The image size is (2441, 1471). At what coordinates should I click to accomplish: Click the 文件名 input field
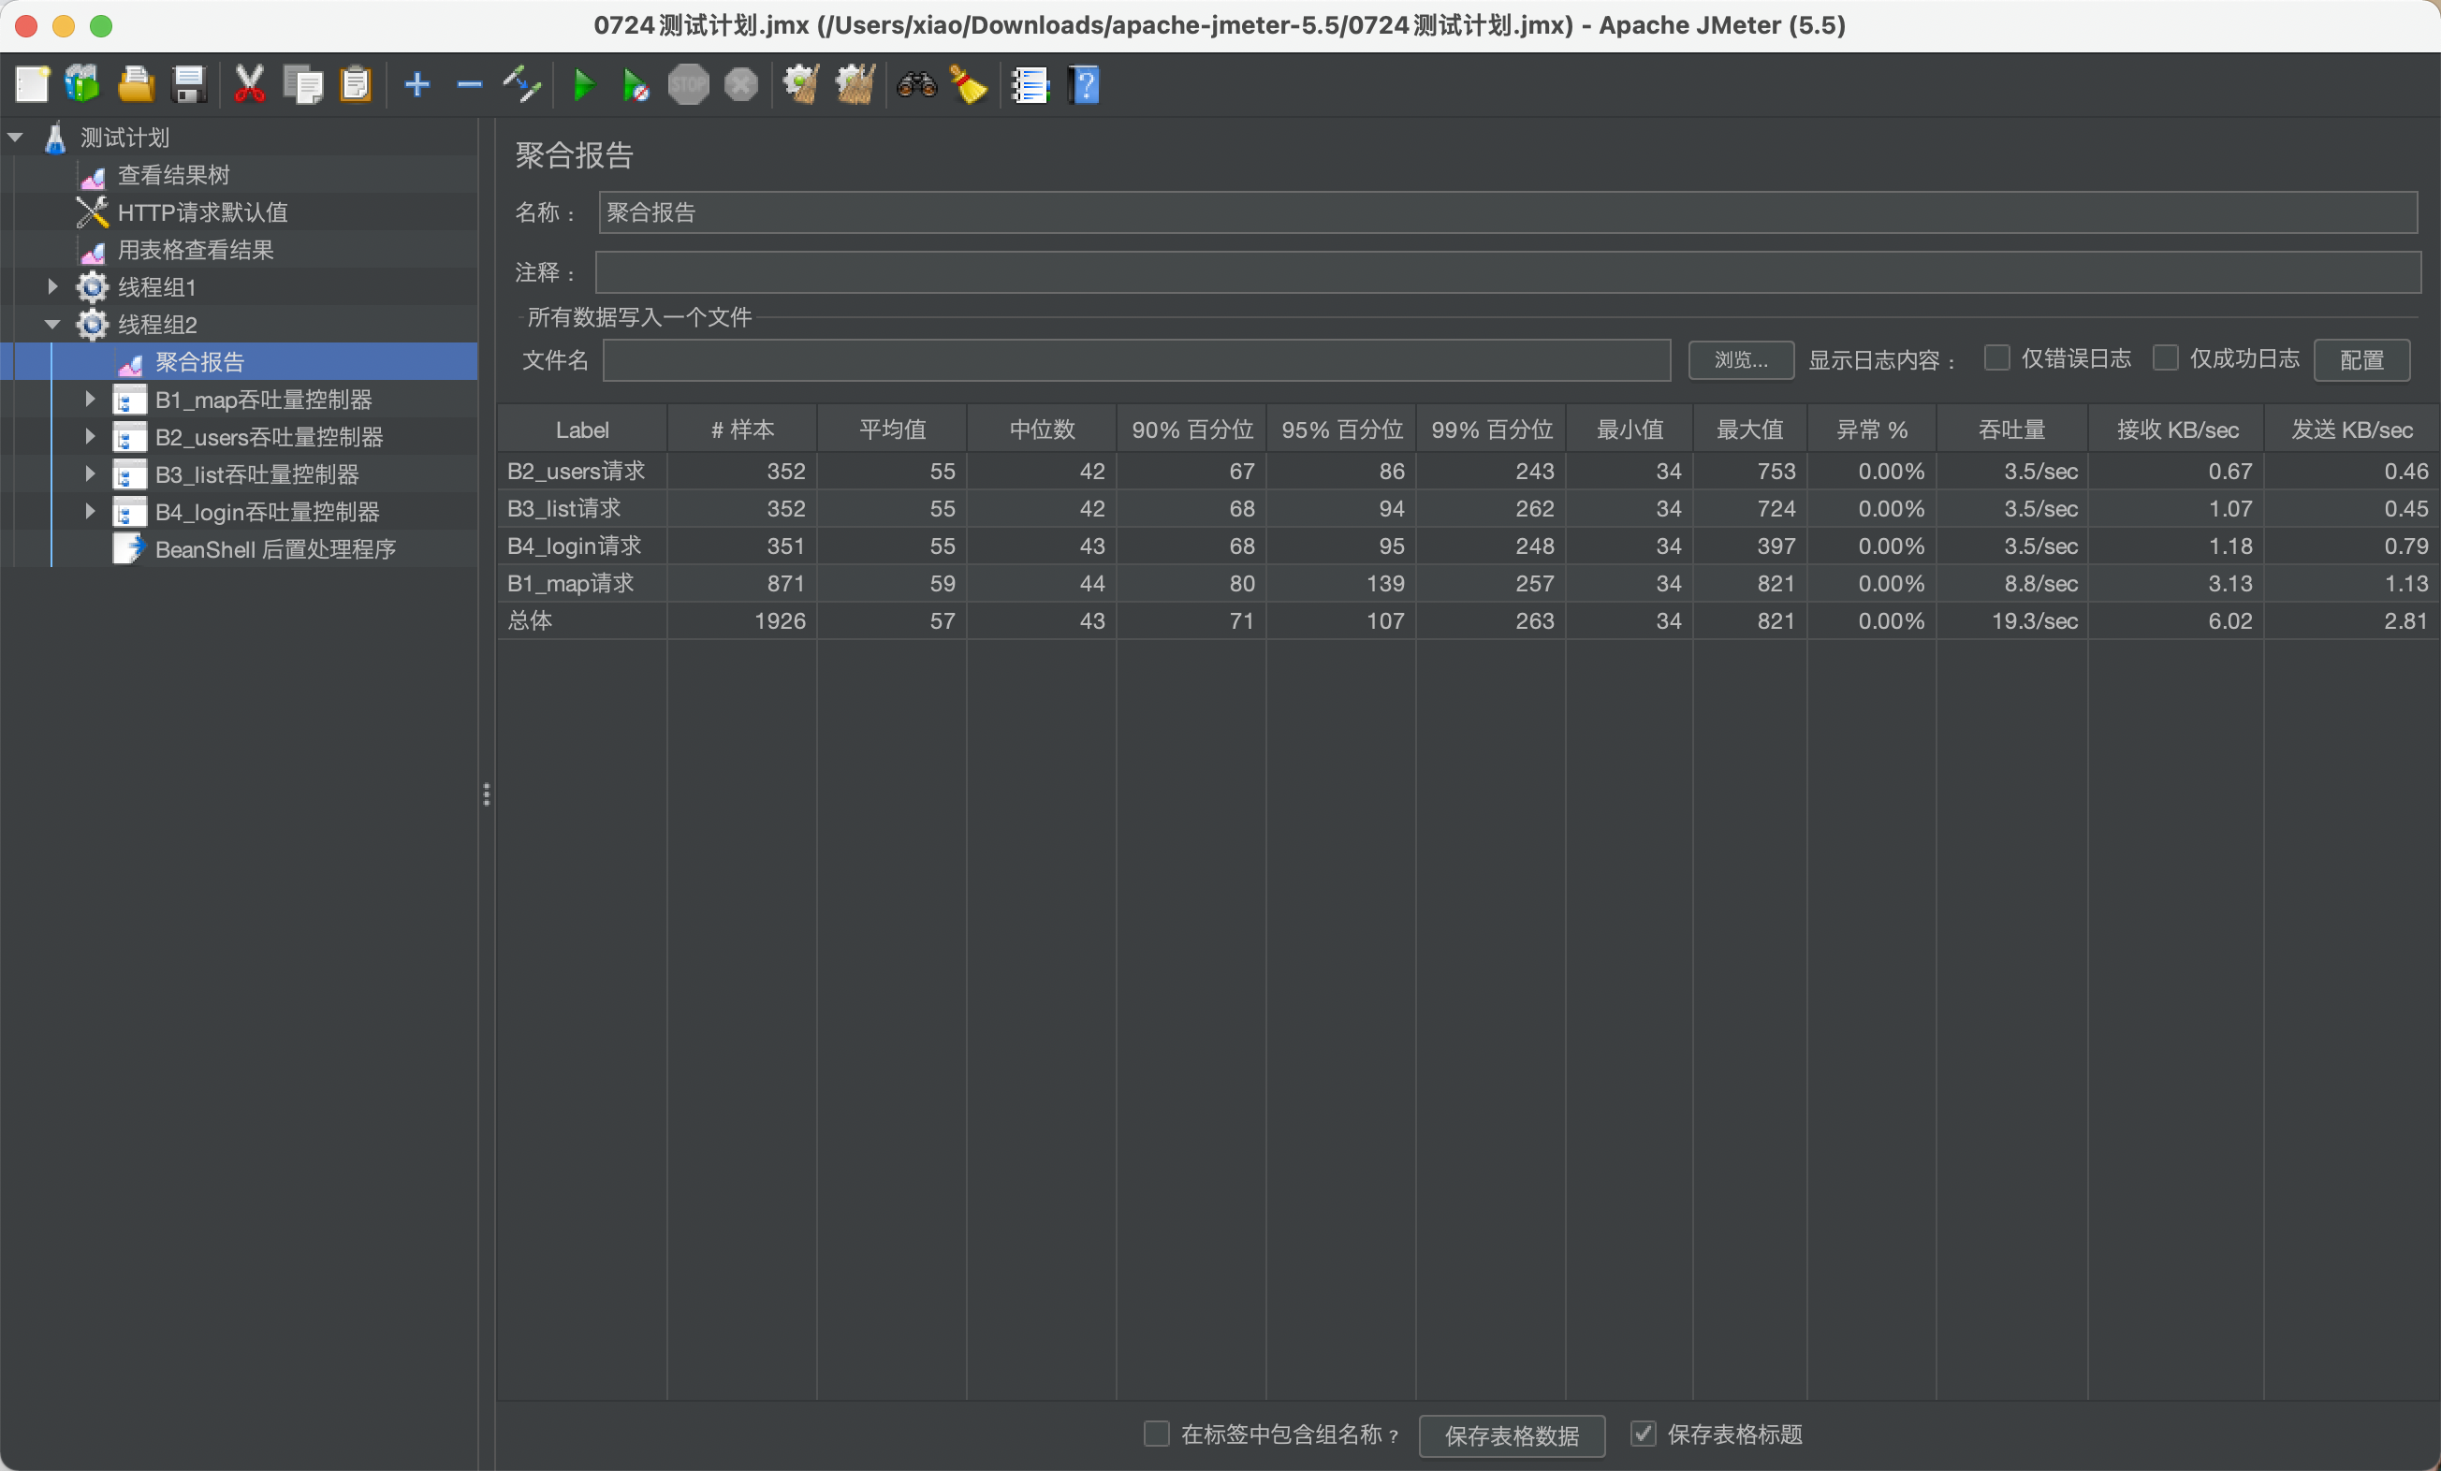pyautogui.click(x=1135, y=359)
